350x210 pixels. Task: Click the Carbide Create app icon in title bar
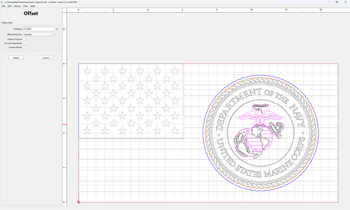pos(2,2)
